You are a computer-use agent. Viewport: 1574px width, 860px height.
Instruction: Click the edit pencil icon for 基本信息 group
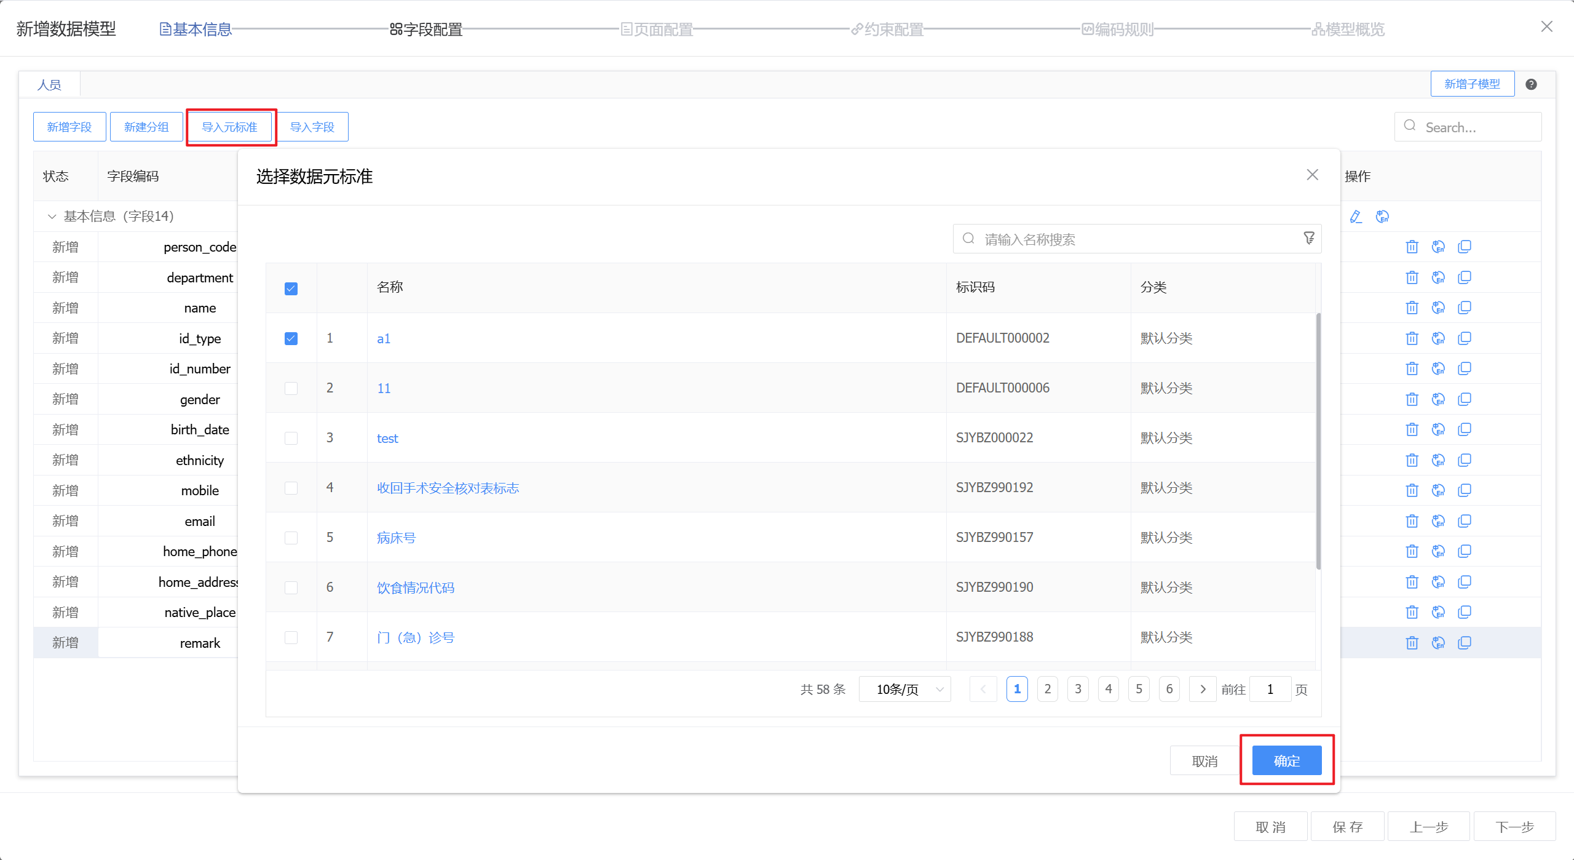coord(1356,217)
